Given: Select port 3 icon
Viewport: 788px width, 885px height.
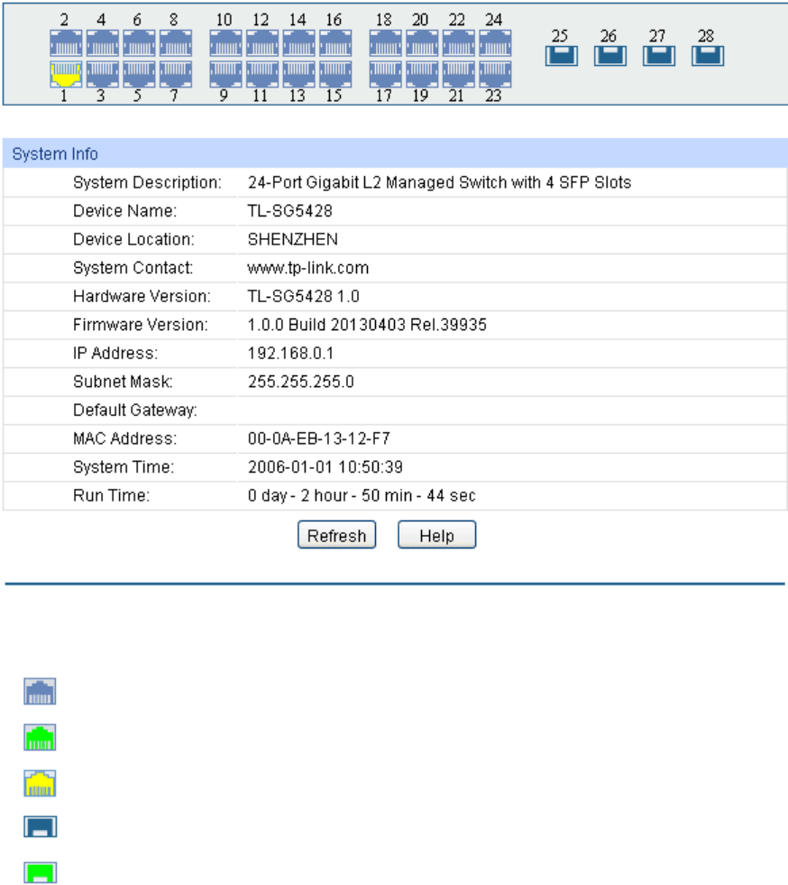Looking at the screenshot, I should point(103,74).
